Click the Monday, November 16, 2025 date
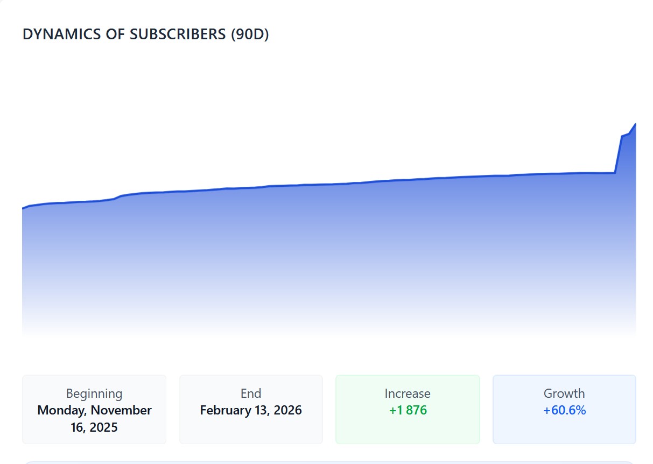Screen dimensions: 653x464 94,419
